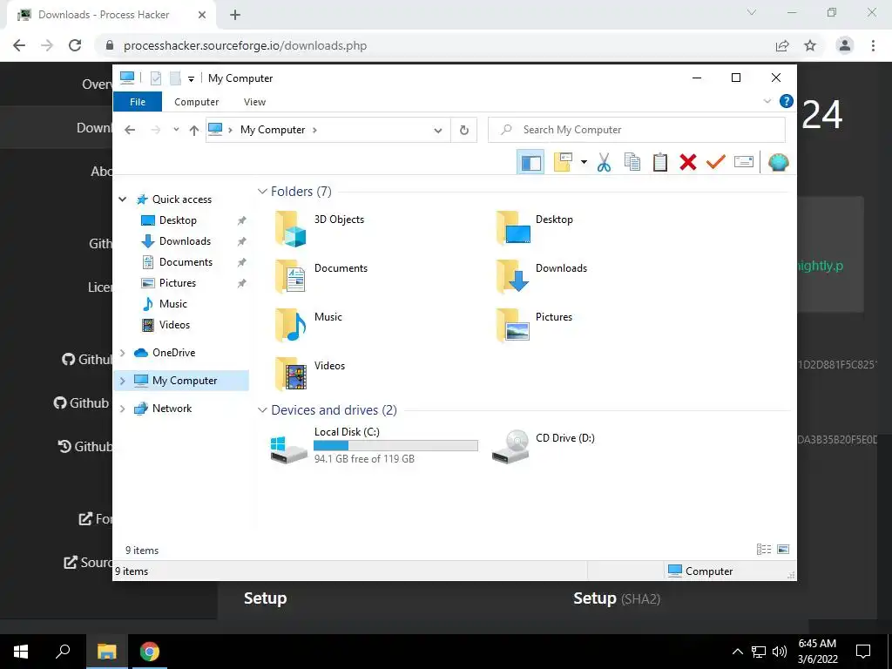Open dropdown arrow beside folder options icon

pos(584,162)
